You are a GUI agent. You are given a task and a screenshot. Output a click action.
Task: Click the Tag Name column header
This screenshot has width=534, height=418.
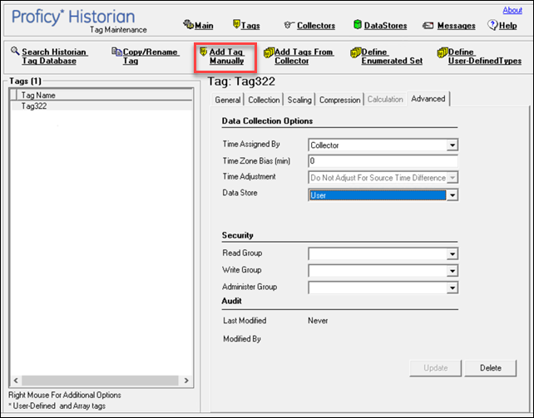coord(104,96)
